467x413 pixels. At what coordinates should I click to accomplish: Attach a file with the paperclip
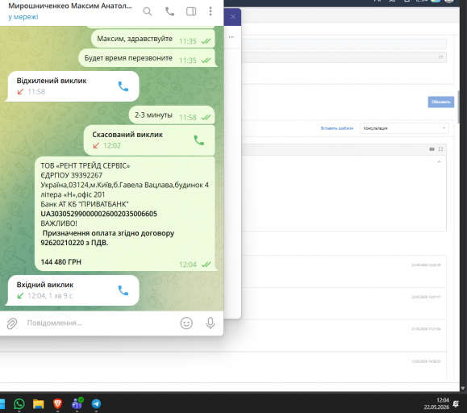pyautogui.click(x=12, y=323)
